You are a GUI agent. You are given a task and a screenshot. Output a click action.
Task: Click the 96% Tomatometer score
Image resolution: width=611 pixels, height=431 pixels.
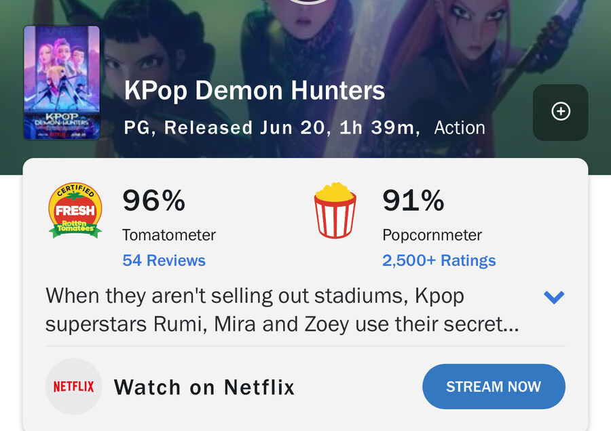[153, 201]
